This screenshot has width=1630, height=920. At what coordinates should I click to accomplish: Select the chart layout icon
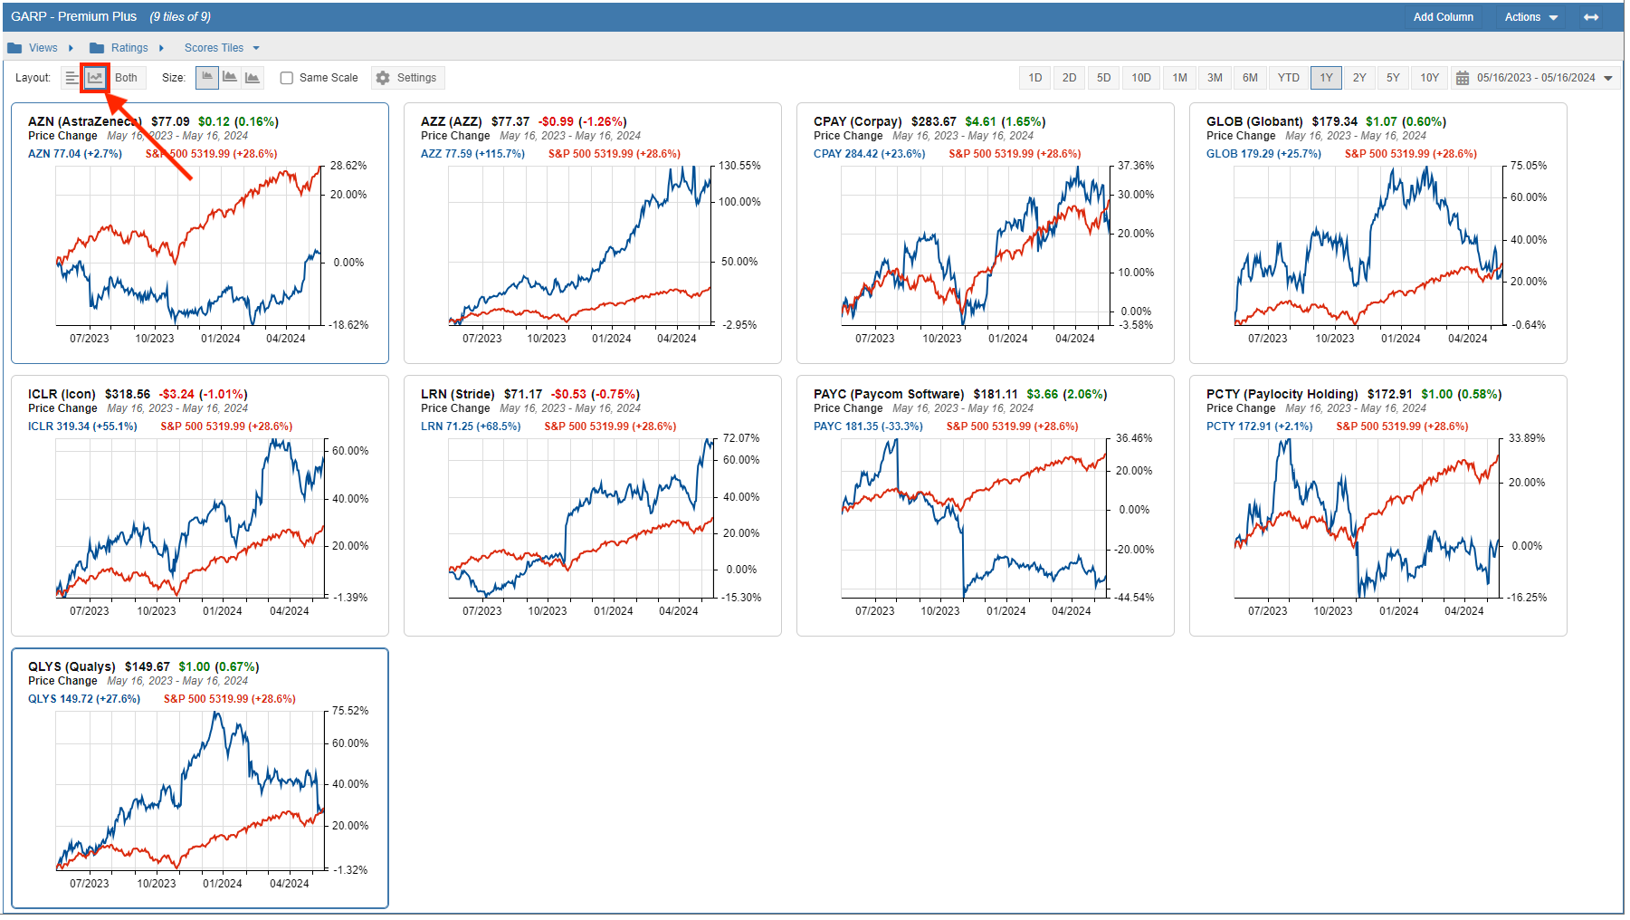[x=95, y=78]
